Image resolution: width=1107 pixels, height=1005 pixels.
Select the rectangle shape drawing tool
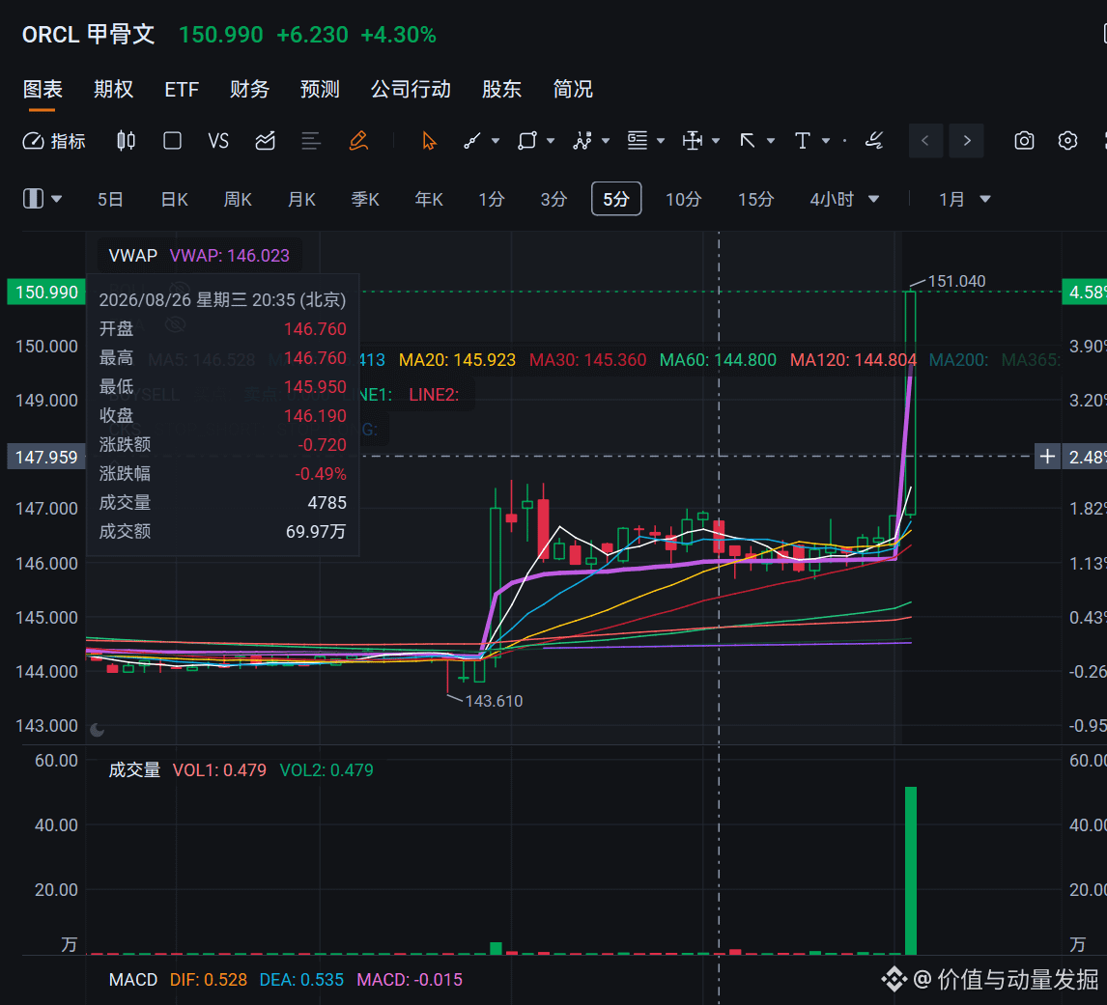526,141
